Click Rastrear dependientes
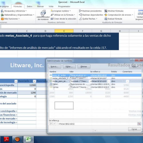 coord(91,15)
